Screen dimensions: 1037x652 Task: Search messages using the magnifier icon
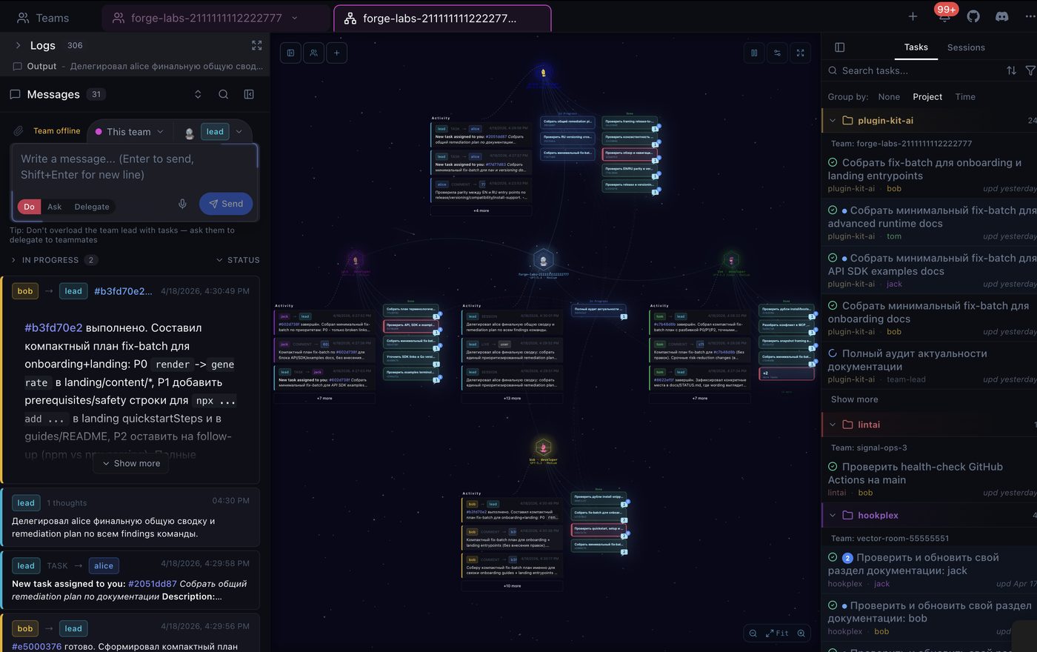tap(223, 94)
